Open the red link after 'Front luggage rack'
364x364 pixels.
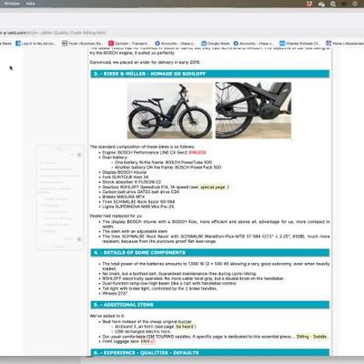tap(148, 341)
